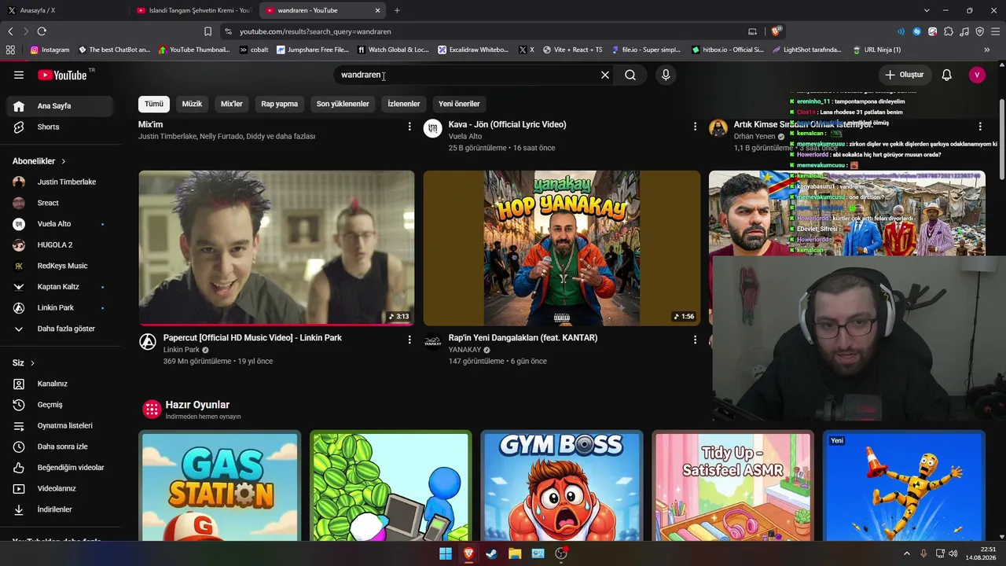Open the Vuela Alto avatar beside Kava - Jön

(433, 128)
